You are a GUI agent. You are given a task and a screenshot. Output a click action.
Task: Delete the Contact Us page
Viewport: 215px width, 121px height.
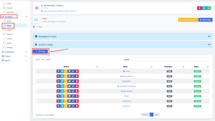77,106
